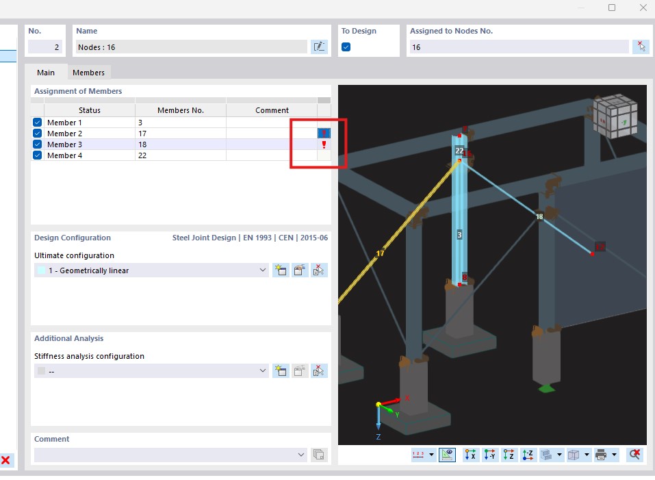Click the navigation cube in the 3D view

pos(615,118)
